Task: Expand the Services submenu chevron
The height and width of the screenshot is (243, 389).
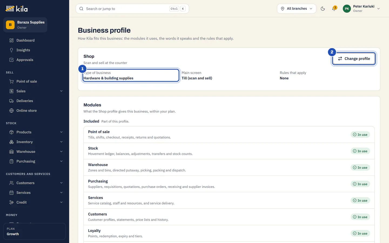Action: pos(61,193)
